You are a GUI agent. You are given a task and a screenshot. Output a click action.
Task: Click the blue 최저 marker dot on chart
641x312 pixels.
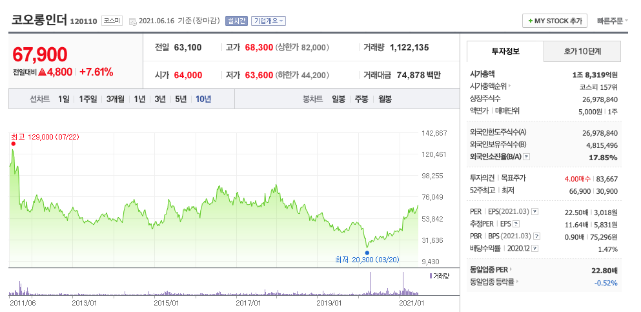(x=367, y=253)
